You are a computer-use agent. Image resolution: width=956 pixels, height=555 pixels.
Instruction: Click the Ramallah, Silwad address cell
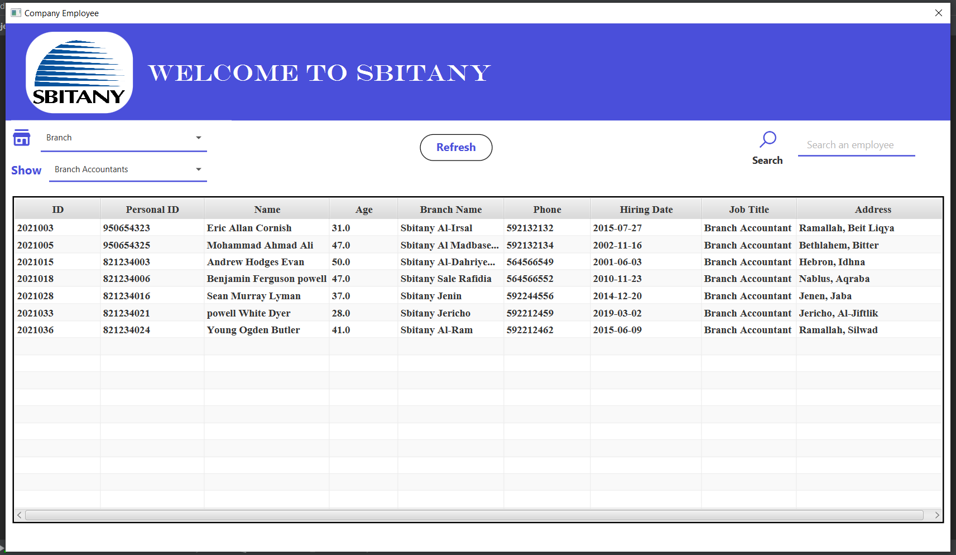(x=869, y=330)
